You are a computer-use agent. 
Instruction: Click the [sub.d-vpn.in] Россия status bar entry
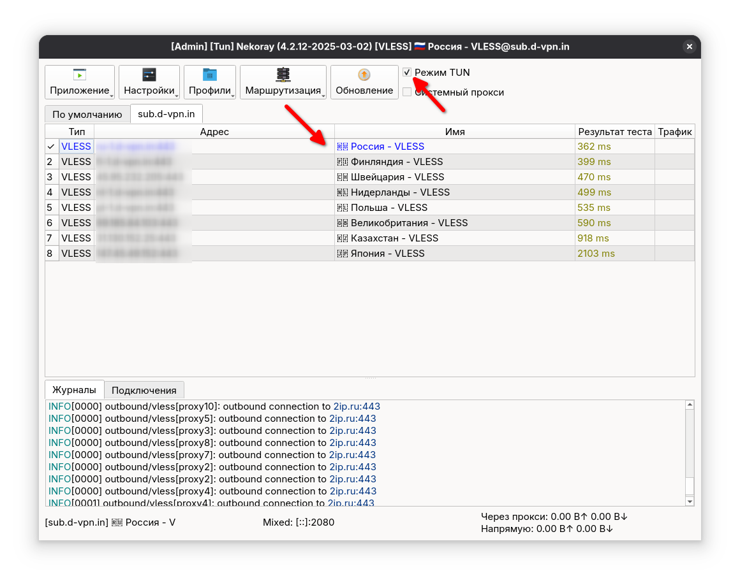coord(110,522)
